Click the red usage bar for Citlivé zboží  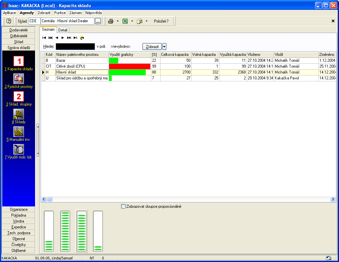pos(129,66)
